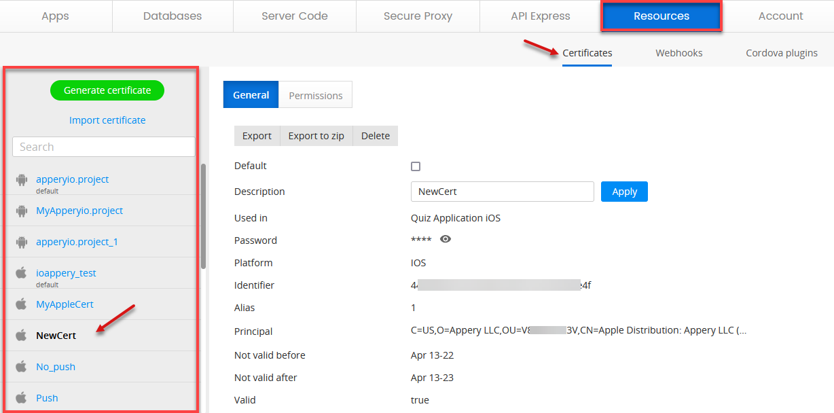Click the Android icon beside apperyio.project
This screenshot has width=834, height=413.
coord(22,180)
